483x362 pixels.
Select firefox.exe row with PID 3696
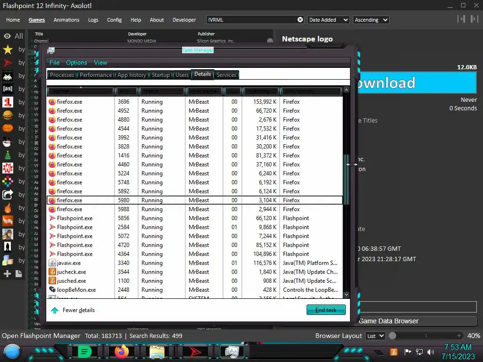[195, 102]
